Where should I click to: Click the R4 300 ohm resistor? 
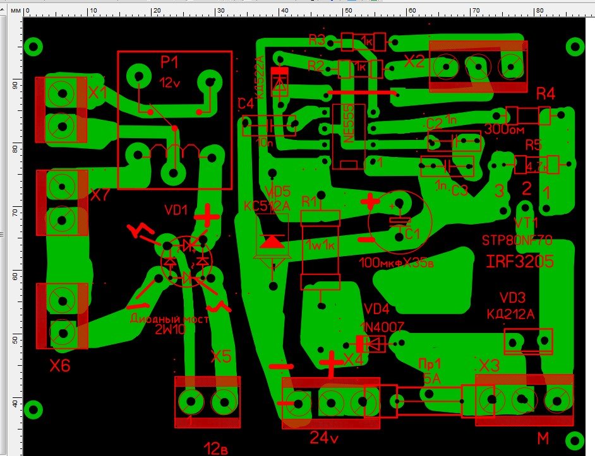[x=528, y=115]
